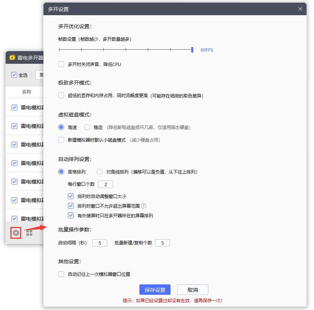Screen dimensions: 314x310
Task: Click the 多开设置 dialog title
Action: (58, 9)
